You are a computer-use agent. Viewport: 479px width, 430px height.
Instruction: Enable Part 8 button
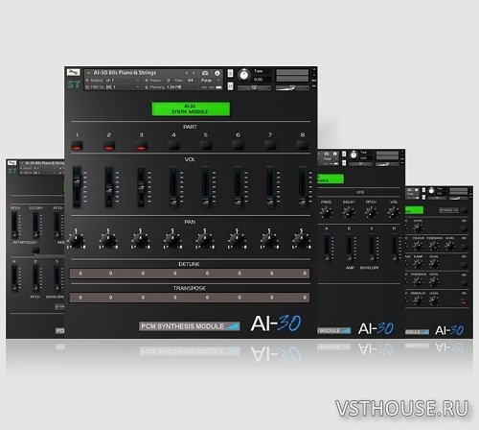302,146
